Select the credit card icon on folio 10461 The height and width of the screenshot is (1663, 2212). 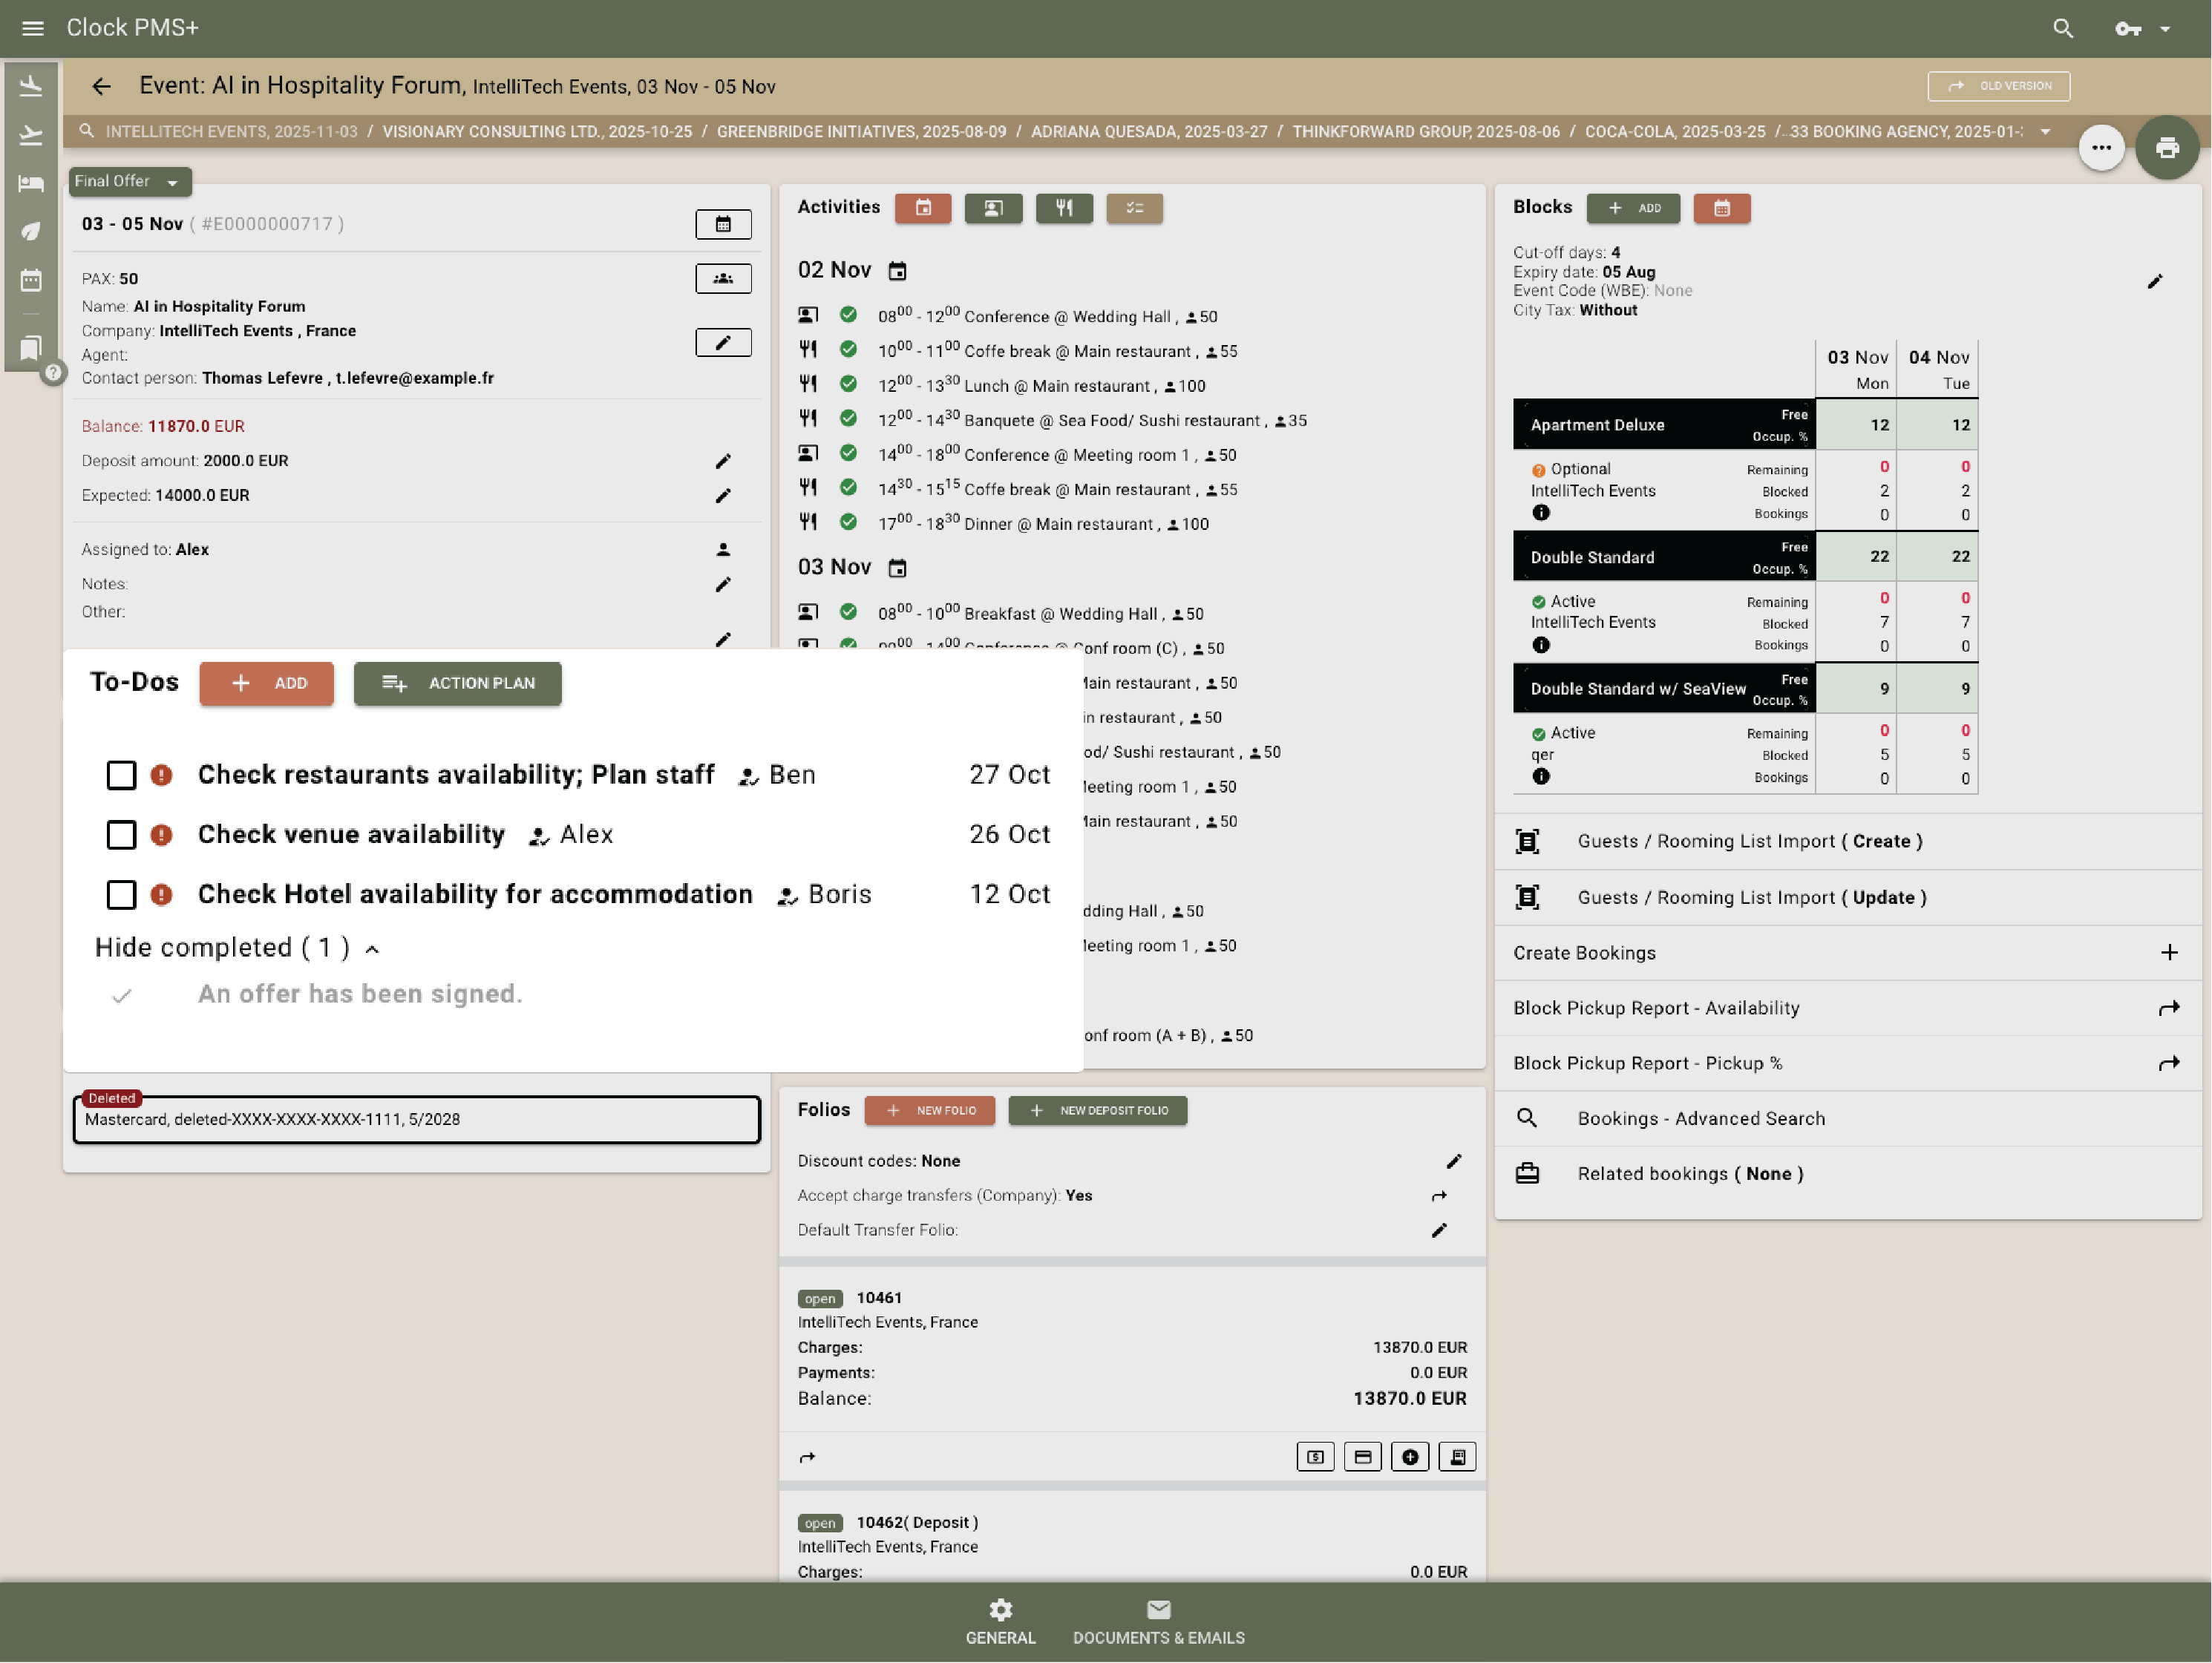tap(1362, 1457)
